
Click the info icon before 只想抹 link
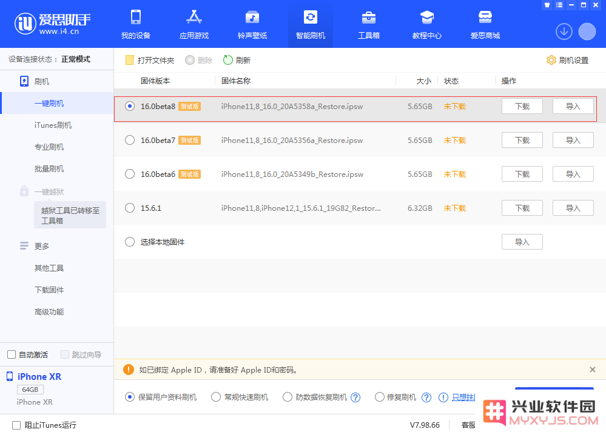443,397
